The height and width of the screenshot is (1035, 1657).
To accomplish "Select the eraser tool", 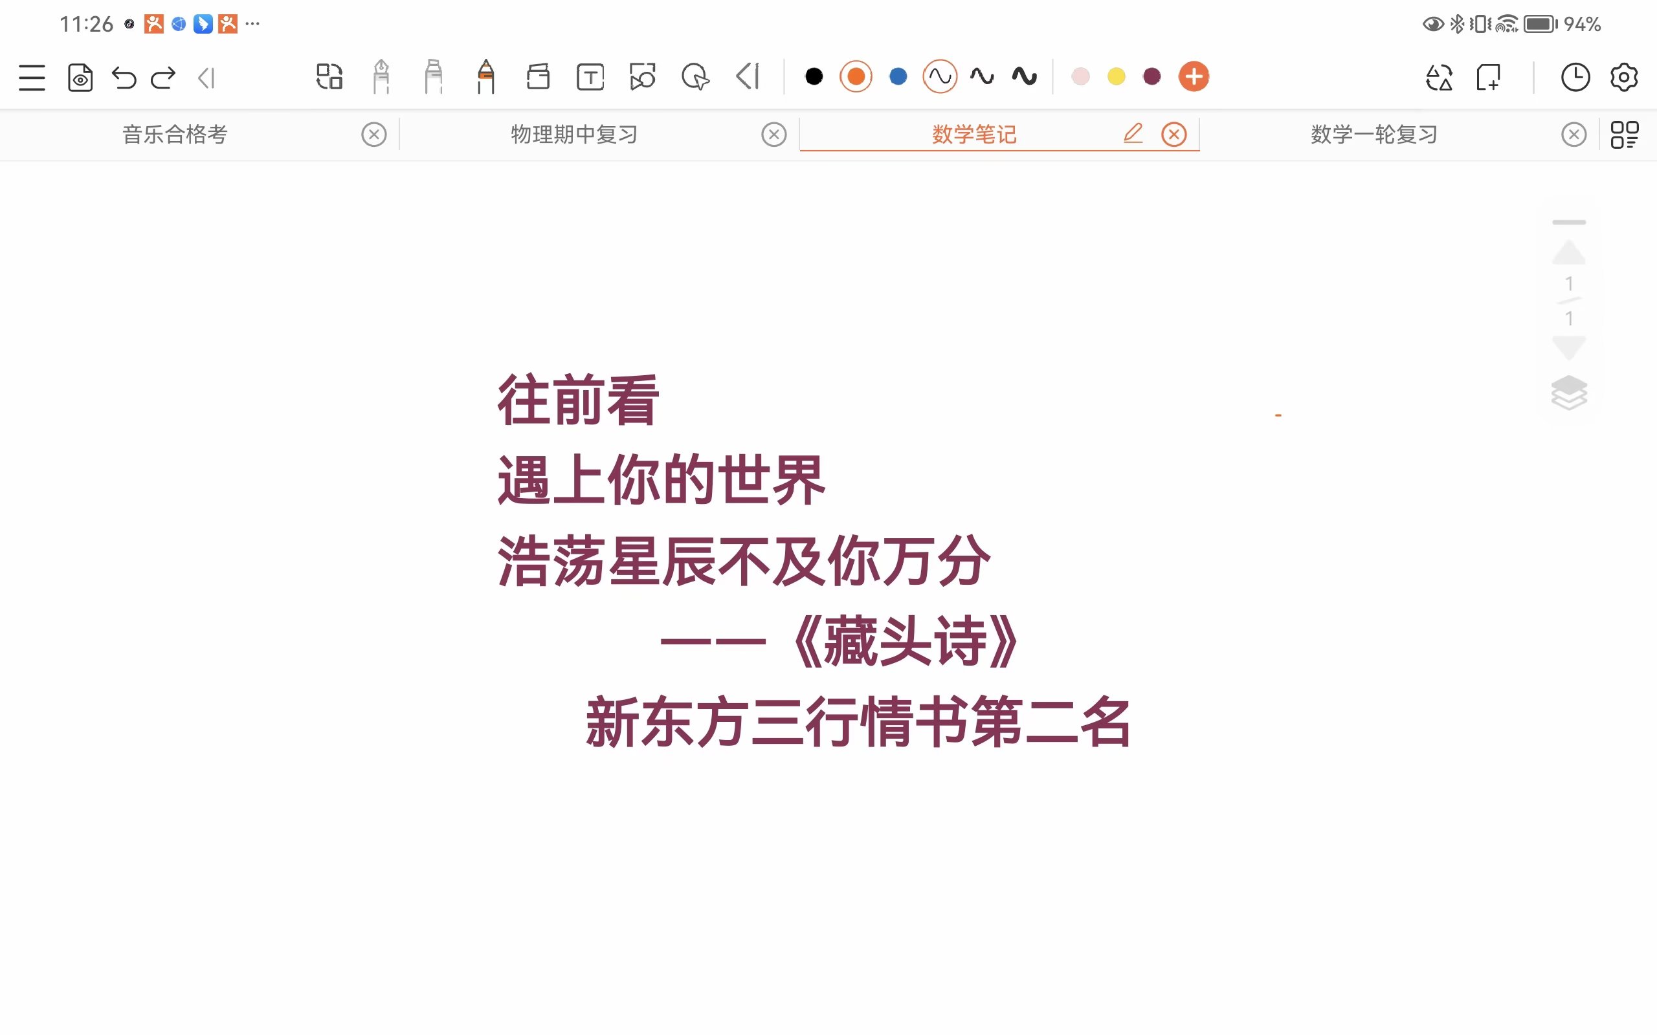I will [x=538, y=76].
